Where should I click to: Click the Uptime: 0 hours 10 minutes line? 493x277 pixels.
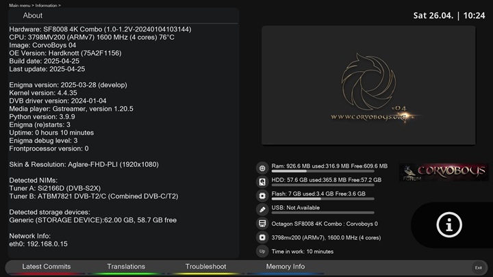click(x=51, y=133)
